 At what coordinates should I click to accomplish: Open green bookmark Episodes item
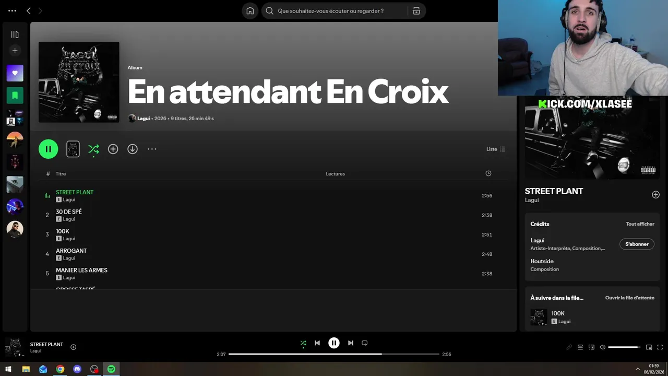(15, 96)
